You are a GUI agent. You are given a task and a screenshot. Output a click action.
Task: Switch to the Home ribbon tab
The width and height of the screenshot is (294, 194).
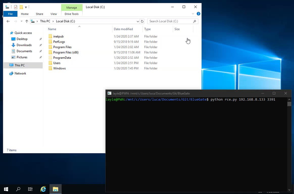click(25, 14)
